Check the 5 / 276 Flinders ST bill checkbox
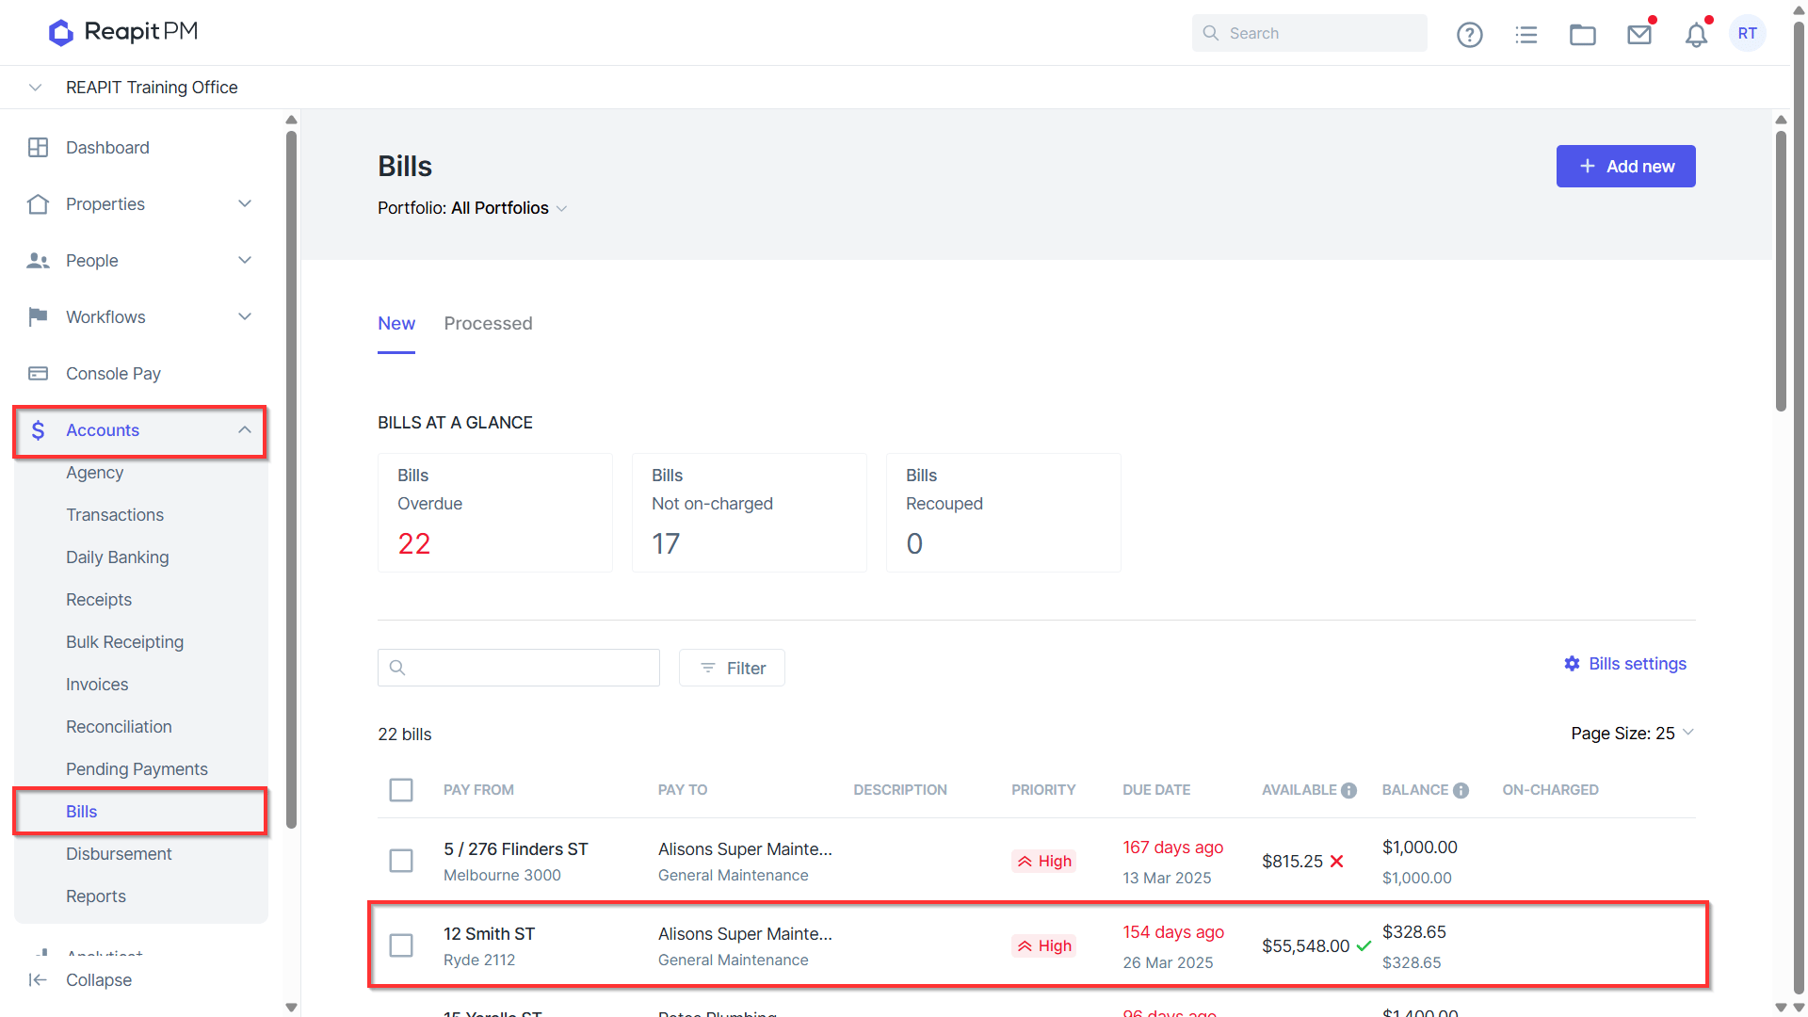The height and width of the screenshot is (1017, 1808). (401, 861)
